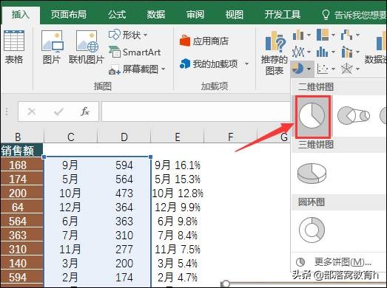This screenshot has height=288, width=387.
Task: Click the 我的加载项 button
Action: (x=209, y=64)
